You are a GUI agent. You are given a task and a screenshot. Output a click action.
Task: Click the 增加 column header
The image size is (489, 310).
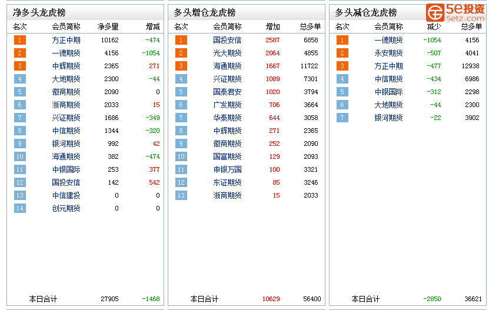pos(272,27)
